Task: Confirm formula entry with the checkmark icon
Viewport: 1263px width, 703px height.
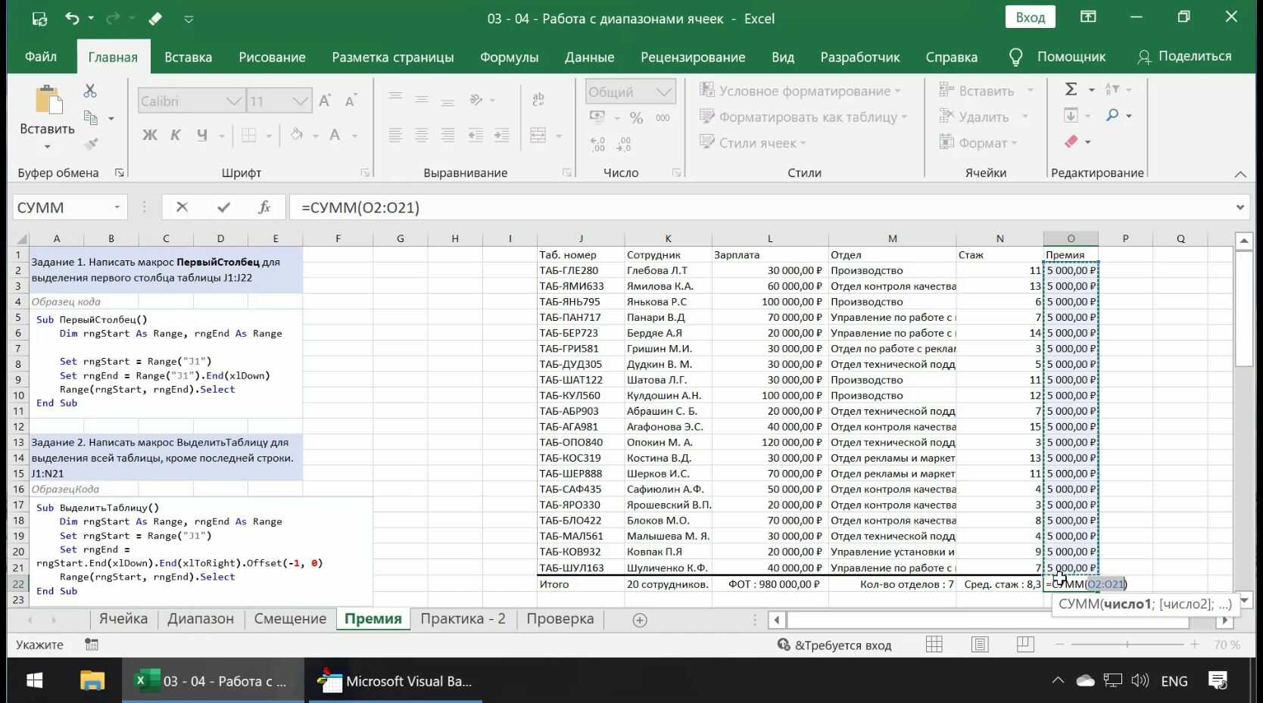Action: tap(223, 207)
